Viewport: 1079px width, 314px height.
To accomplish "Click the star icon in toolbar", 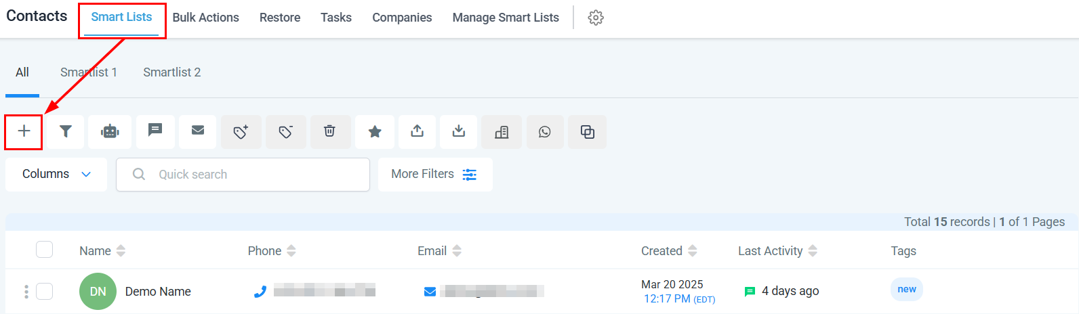I will (x=374, y=131).
